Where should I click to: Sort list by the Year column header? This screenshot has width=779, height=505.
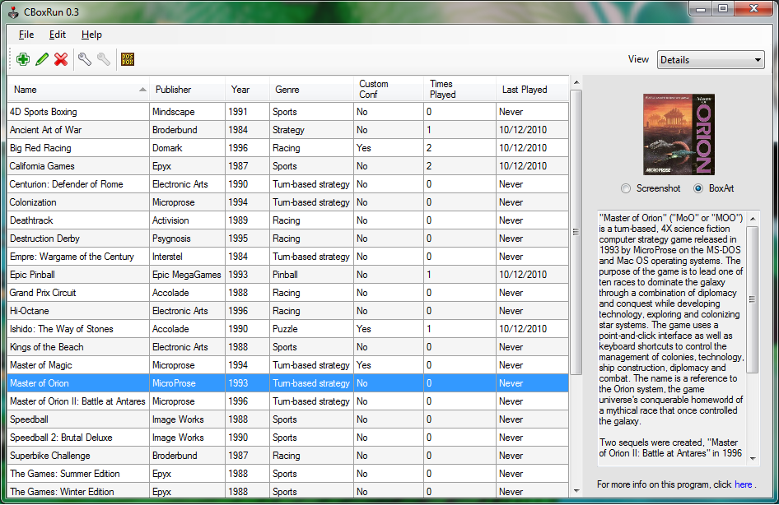(x=240, y=90)
